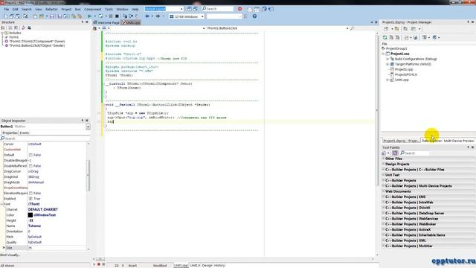This screenshot has height=268, width=476.
Task: Expand the Build Configurations node
Action: pos(387,59)
